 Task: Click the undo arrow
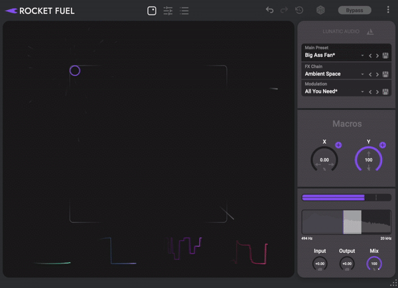pos(269,11)
